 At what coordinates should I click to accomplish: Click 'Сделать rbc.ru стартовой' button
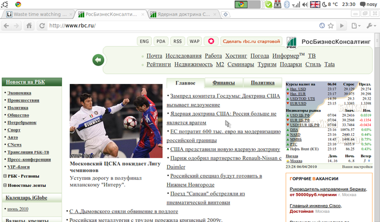click(251, 41)
